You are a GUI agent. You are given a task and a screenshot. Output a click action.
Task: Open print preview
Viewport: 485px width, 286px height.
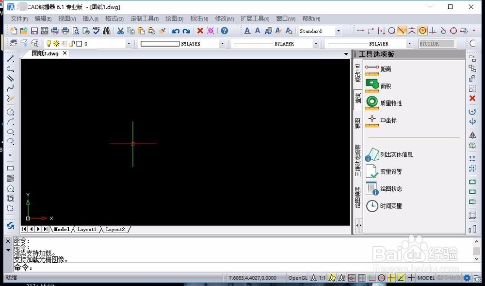click(76, 31)
